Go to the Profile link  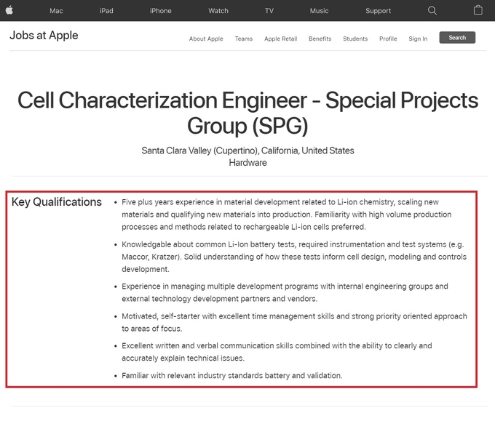click(388, 39)
